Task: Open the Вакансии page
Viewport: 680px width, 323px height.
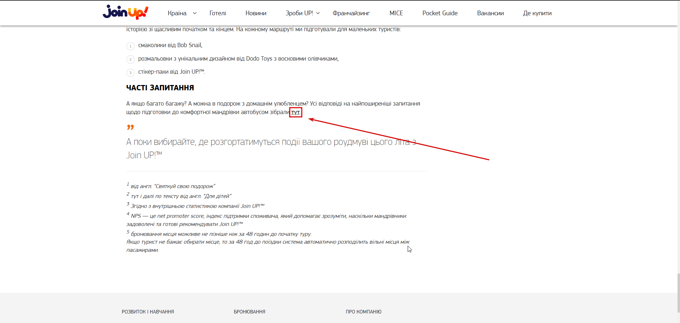Action: pyautogui.click(x=491, y=13)
